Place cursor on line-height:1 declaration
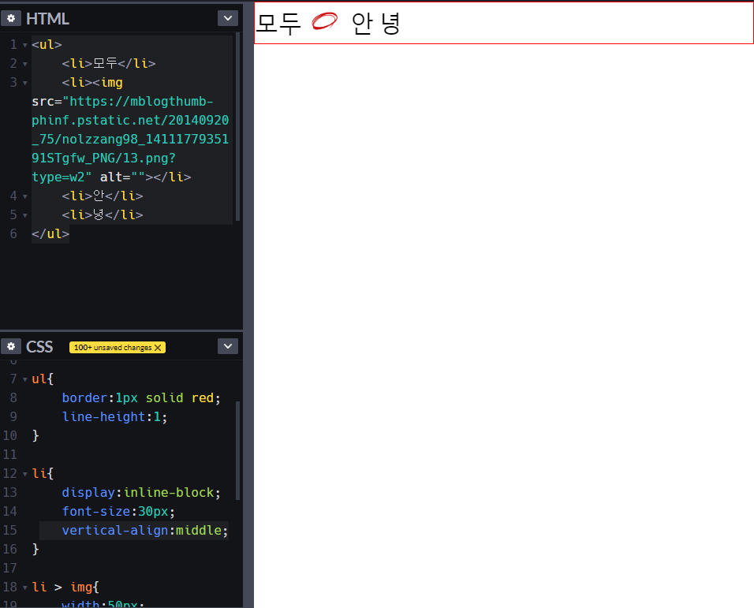The width and height of the screenshot is (754, 608). click(114, 416)
